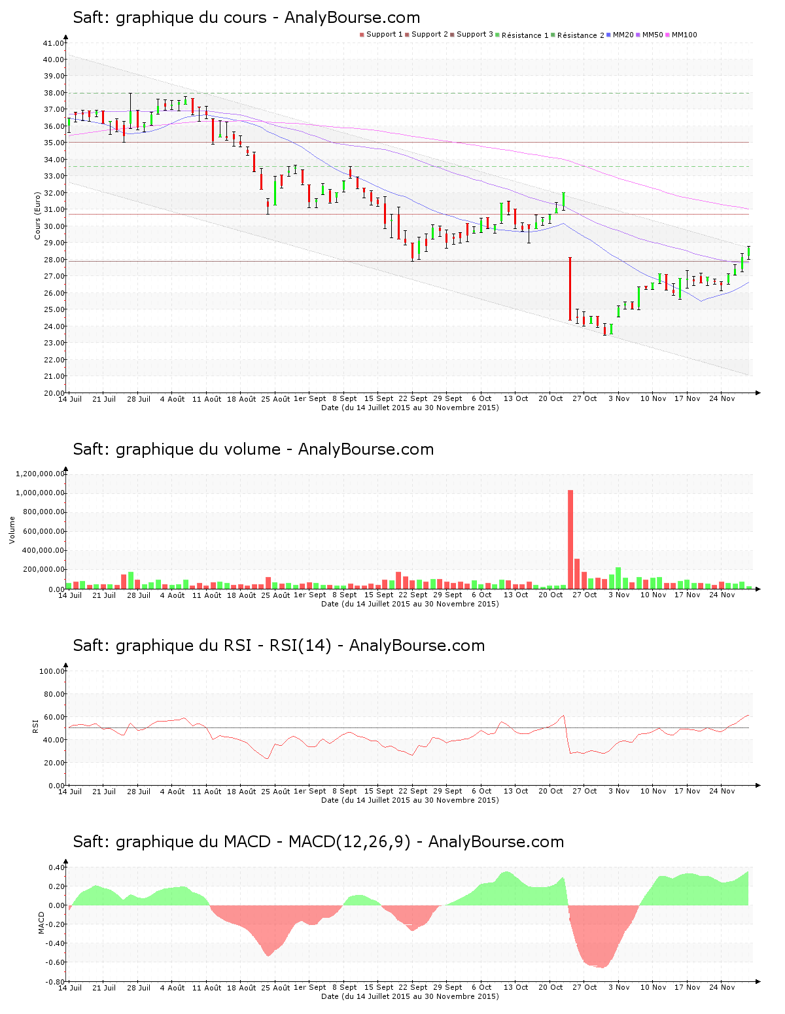Click the 'Saft: graphique du MACD' title
785x1014 pixels.
click(x=319, y=842)
